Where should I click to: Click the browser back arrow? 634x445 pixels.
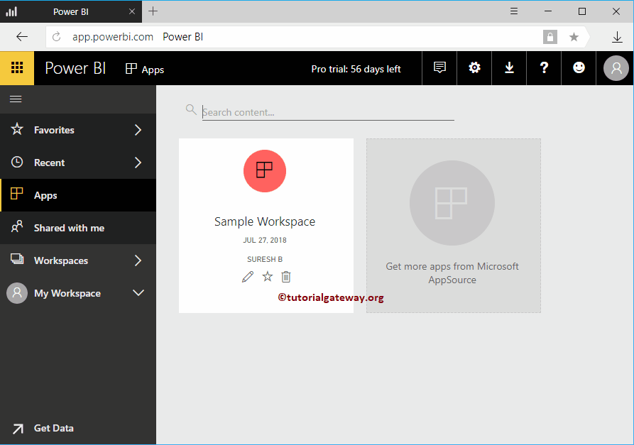tap(22, 37)
